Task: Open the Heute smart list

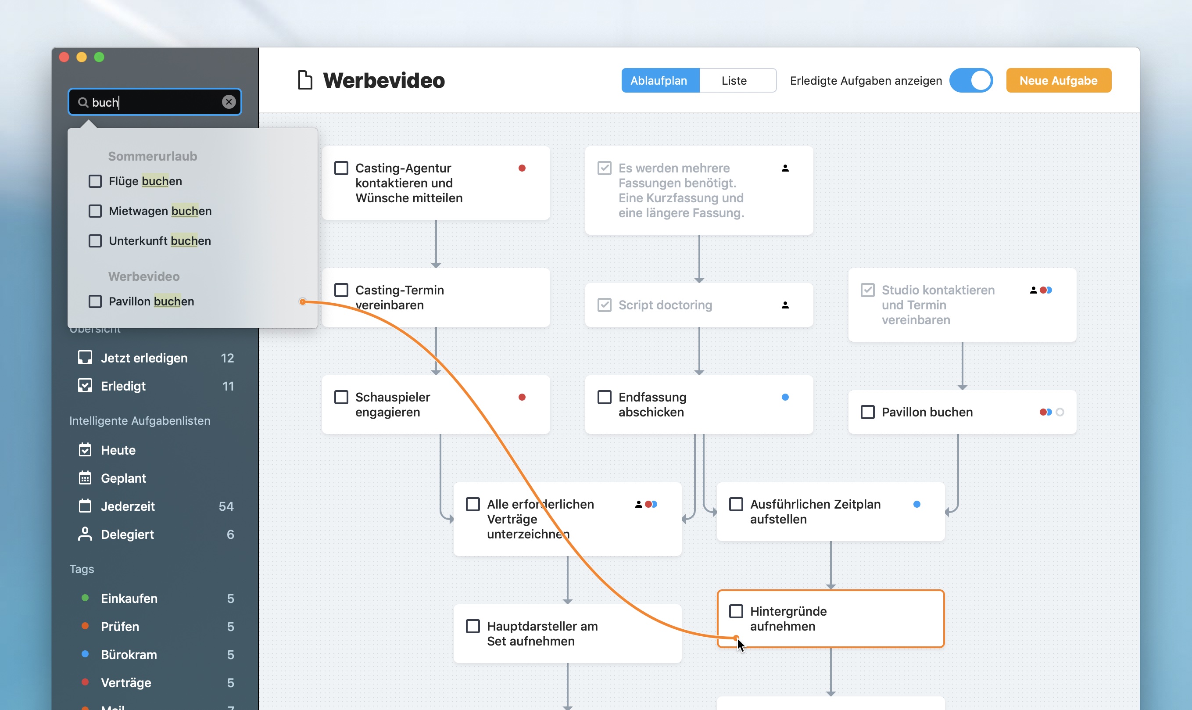Action: (118, 450)
